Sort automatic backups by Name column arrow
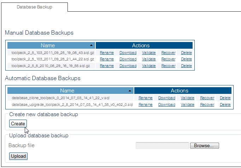 [130, 91]
